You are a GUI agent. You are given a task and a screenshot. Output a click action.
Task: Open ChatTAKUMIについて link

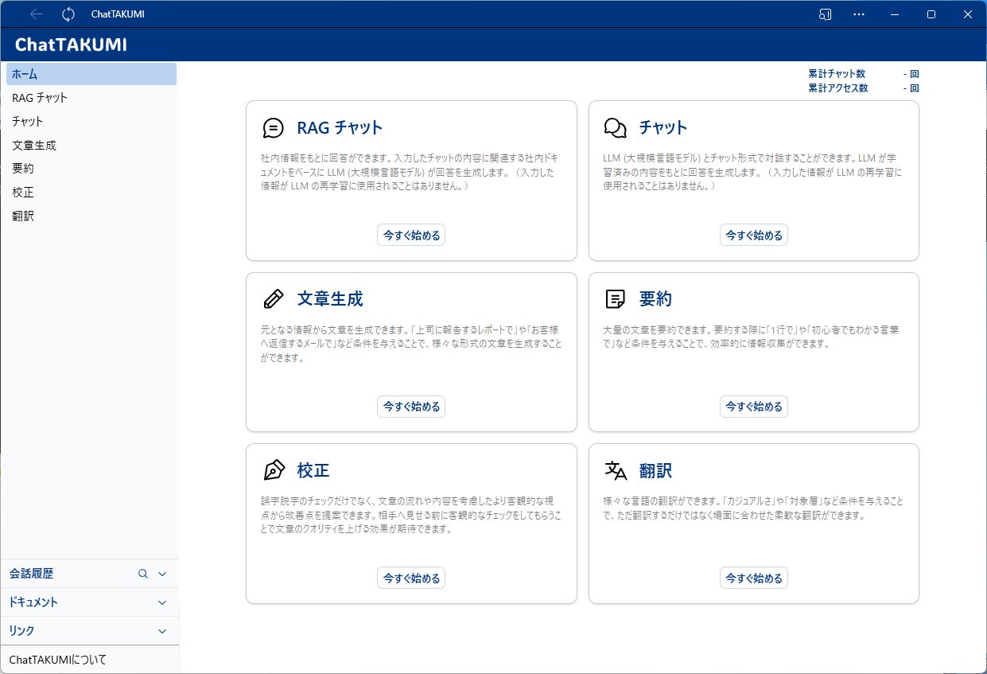tap(58, 660)
